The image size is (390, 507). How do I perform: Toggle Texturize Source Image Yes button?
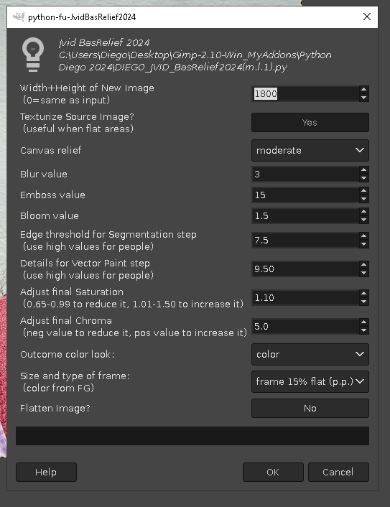click(x=310, y=122)
